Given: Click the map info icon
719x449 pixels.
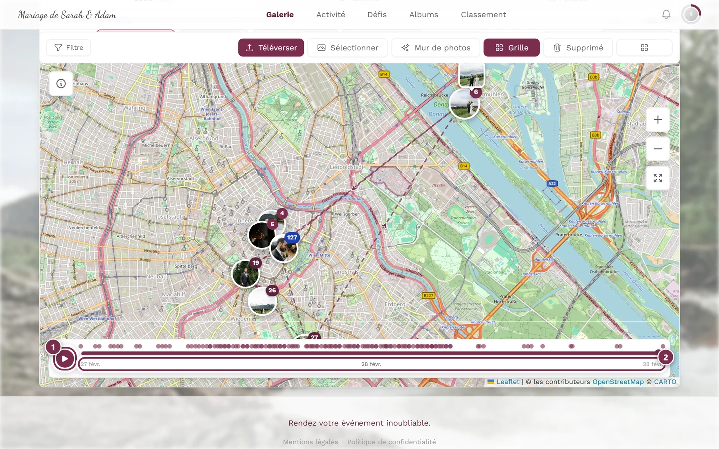Looking at the screenshot, I should pyautogui.click(x=61, y=84).
